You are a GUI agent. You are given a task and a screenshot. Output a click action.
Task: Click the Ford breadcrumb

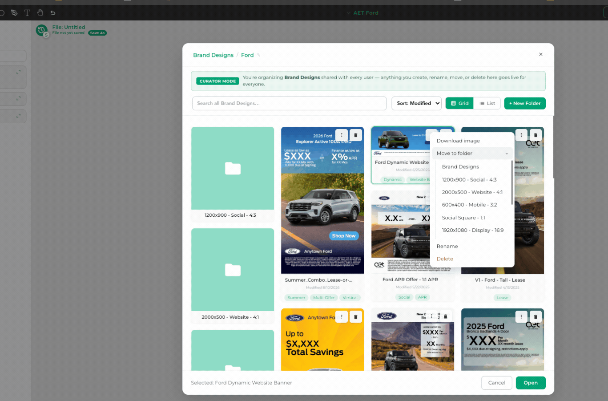[247, 55]
